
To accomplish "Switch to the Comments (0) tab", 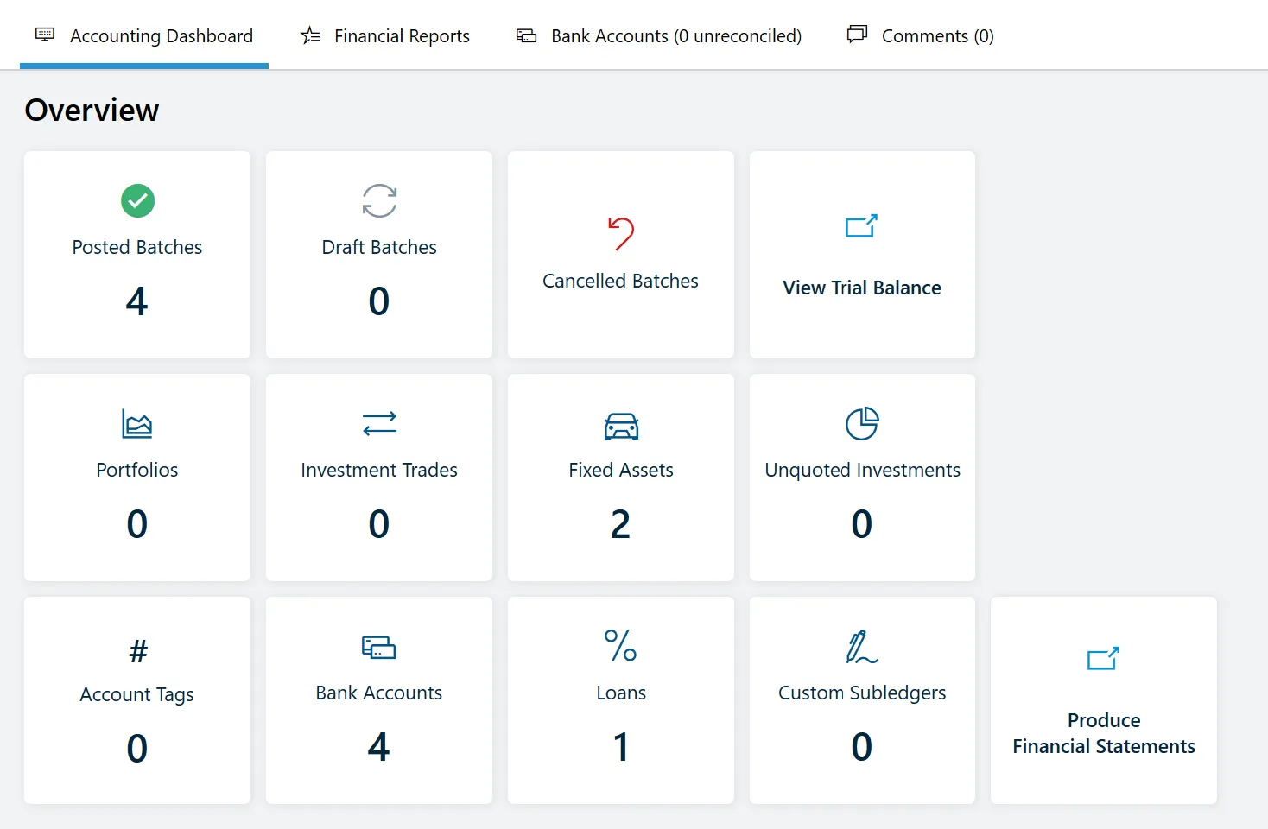I will pyautogui.click(x=919, y=35).
